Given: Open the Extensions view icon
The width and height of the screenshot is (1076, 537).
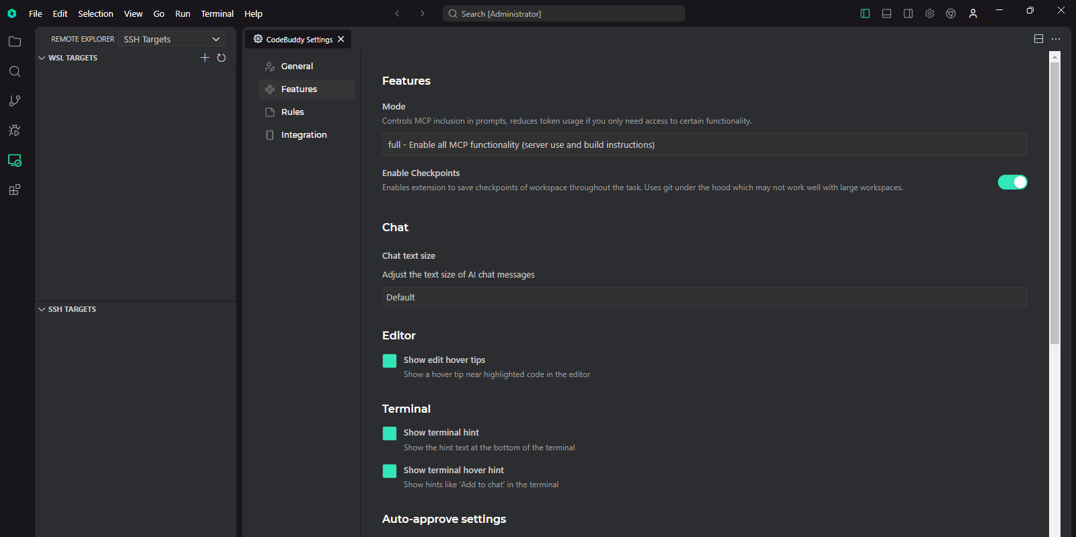Looking at the screenshot, I should (x=15, y=190).
